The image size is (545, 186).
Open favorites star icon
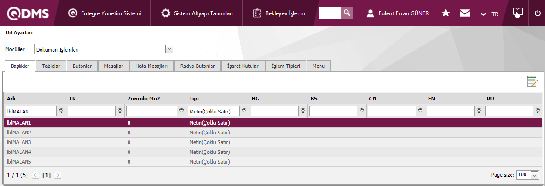coord(446,13)
